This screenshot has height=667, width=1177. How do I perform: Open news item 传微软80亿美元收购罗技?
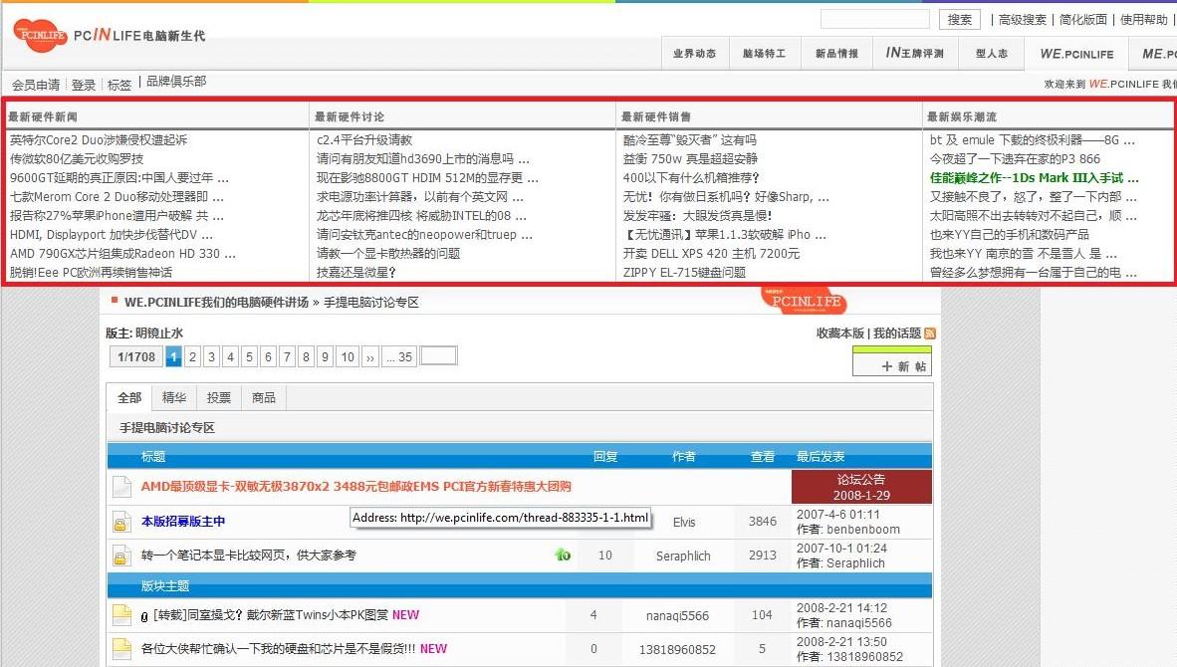click(77, 158)
